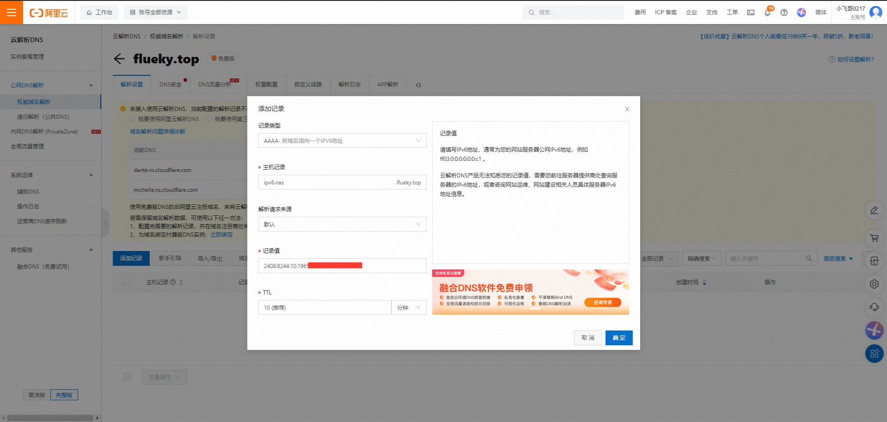Switch to the DNS安全 tab
The image size is (887, 422).
171,85
